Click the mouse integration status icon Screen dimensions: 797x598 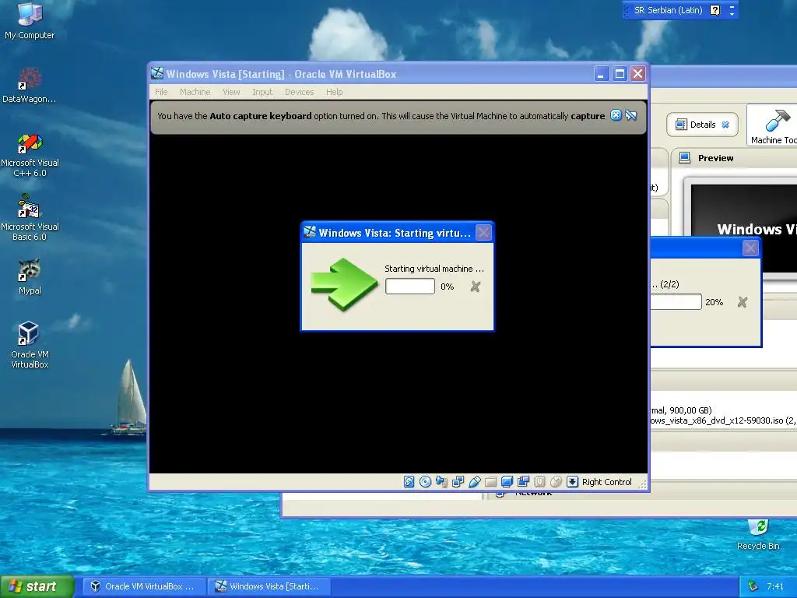(x=556, y=481)
